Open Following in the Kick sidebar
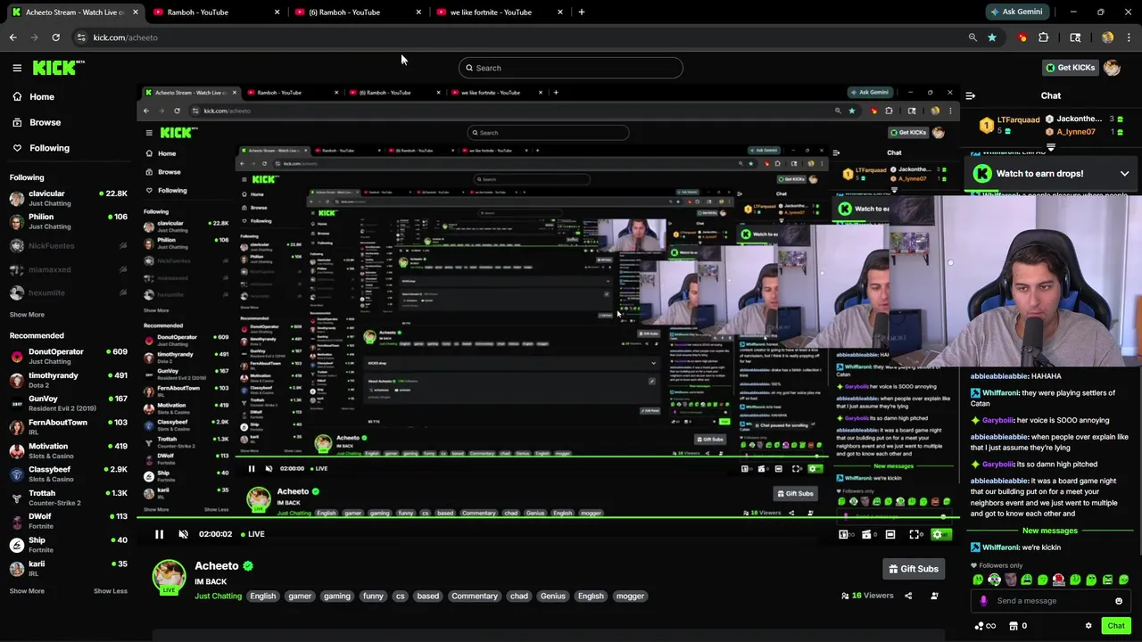Image resolution: width=1142 pixels, height=642 pixels. tap(40, 148)
